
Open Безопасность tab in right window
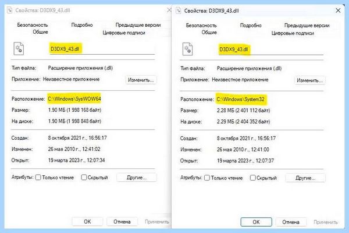[x=201, y=26]
